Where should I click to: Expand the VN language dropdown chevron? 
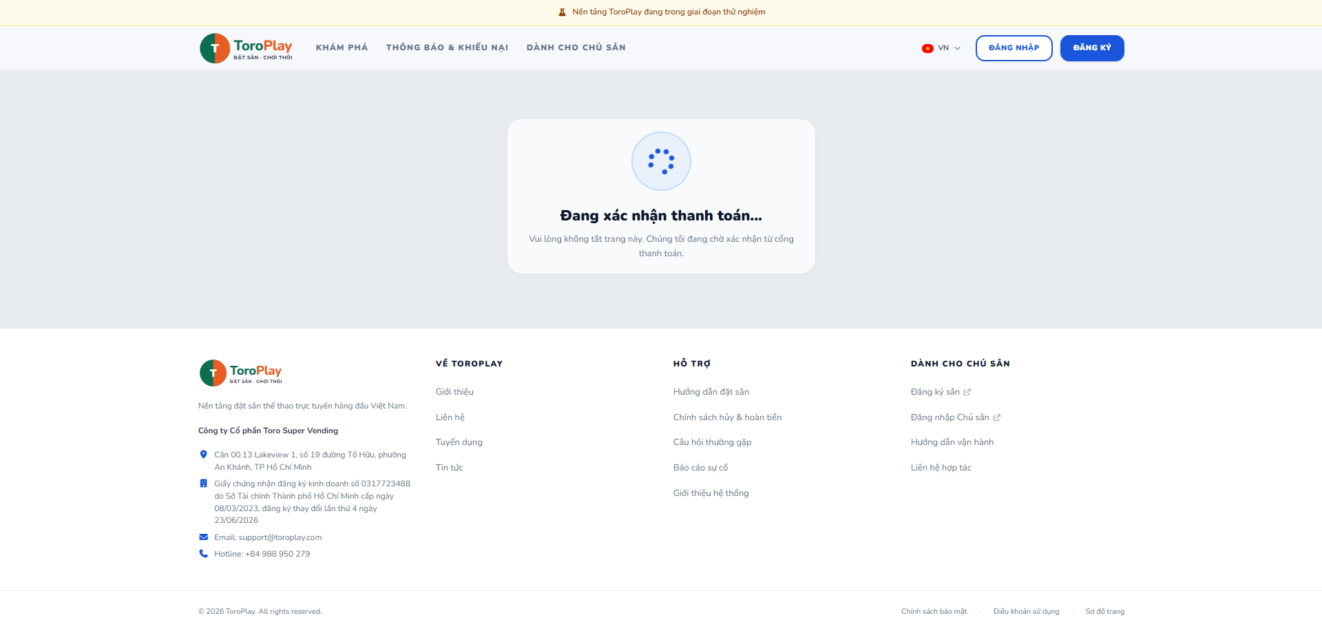[957, 48]
